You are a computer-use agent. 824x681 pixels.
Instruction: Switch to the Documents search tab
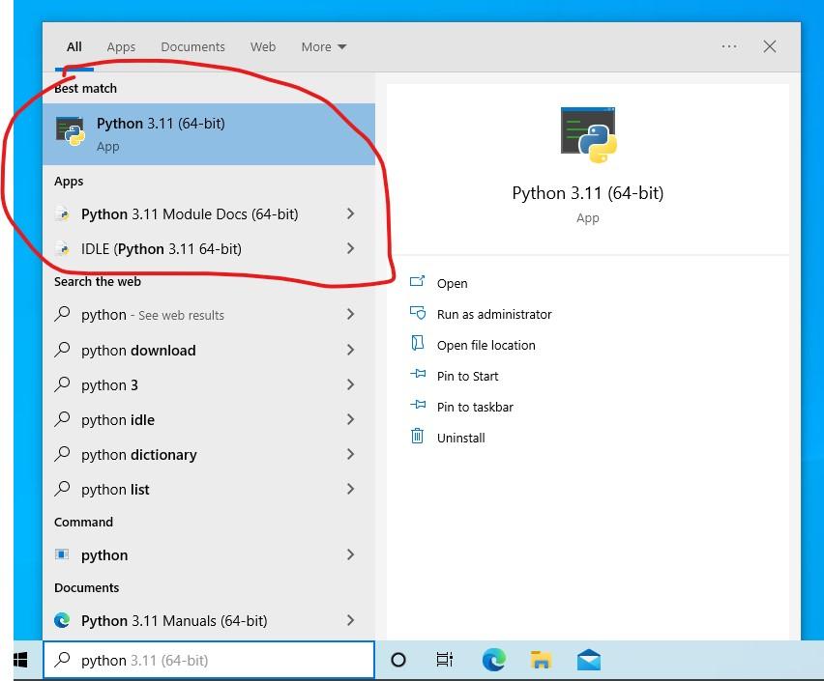[x=192, y=46]
